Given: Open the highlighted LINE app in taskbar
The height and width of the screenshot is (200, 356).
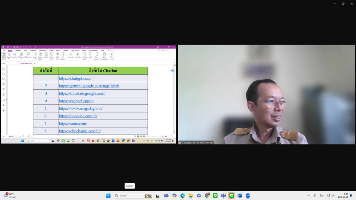Looking at the screenshot, I should (231, 196).
